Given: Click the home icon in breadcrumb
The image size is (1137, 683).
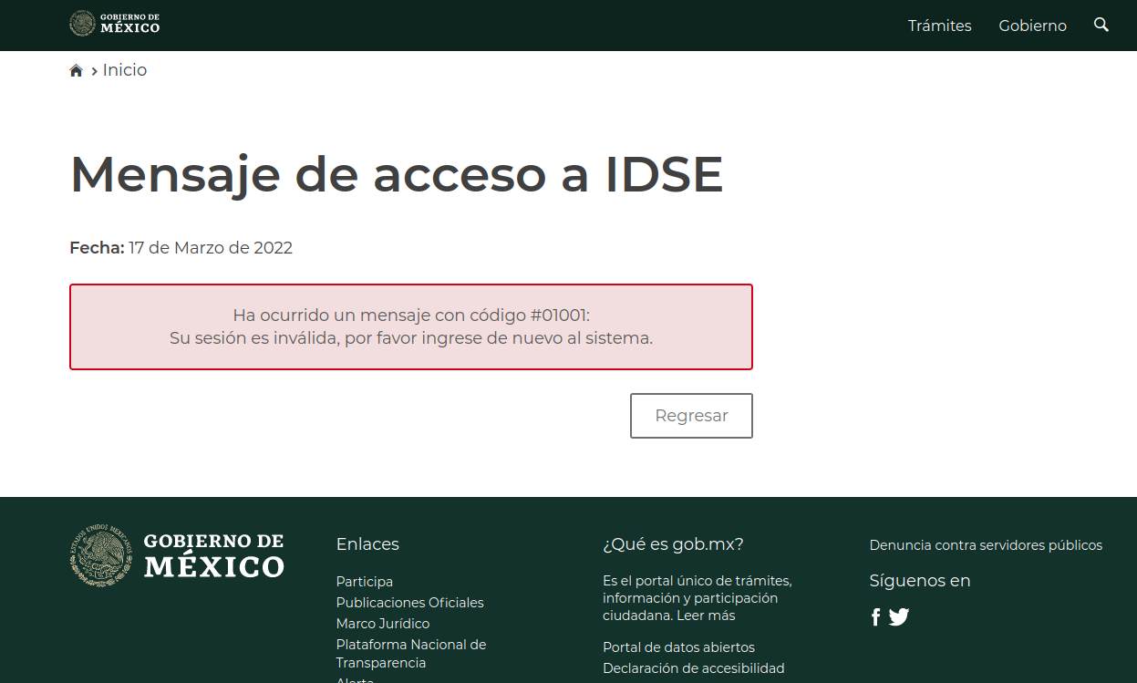Looking at the screenshot, I should 77,71.
